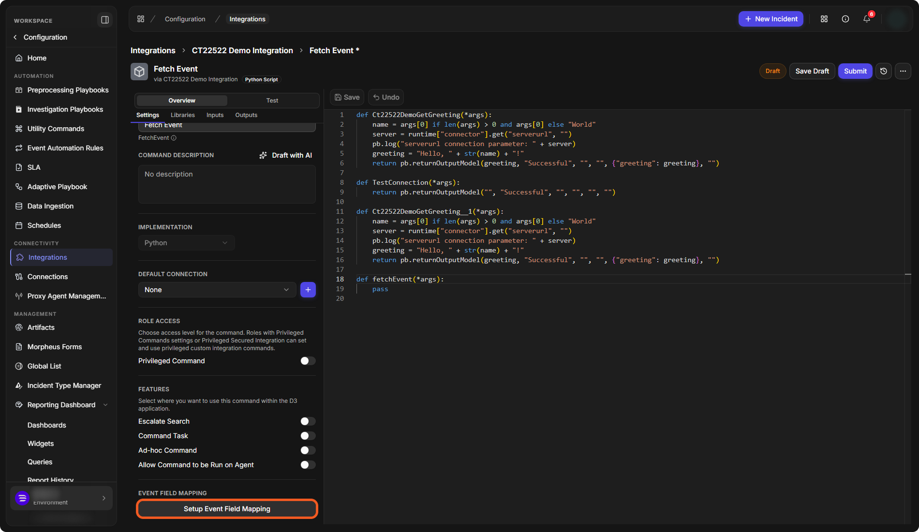The width and height of the screenshot is (919, 532).
Task: Open version history clock icon
Action: (884, 71)
